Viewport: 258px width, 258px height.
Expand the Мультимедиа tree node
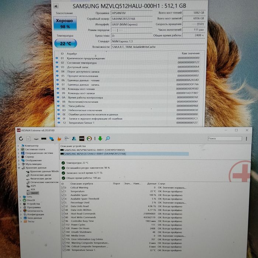[19, 164]
